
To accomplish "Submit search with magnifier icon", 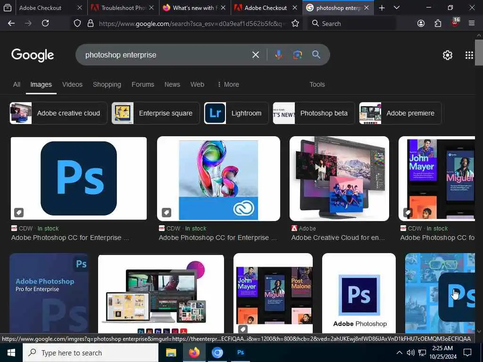I will point(316,55).
